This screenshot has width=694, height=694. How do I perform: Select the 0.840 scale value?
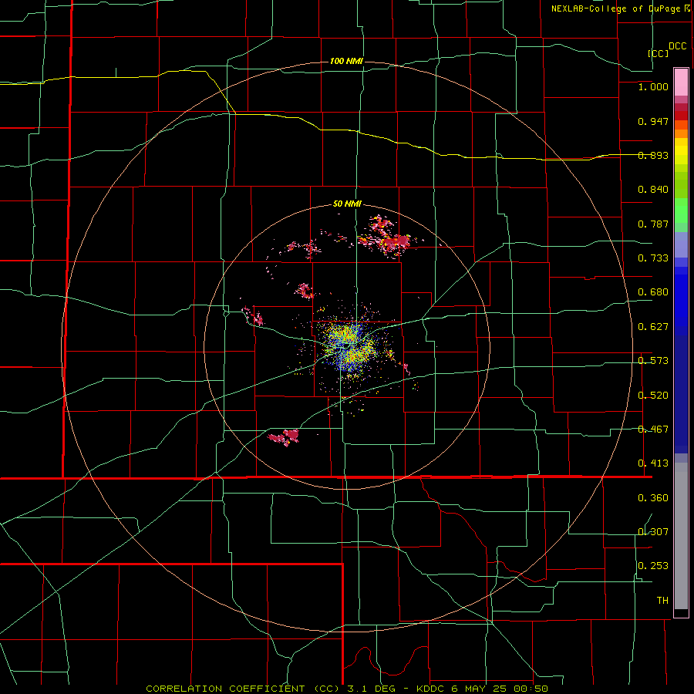[653, 190]
